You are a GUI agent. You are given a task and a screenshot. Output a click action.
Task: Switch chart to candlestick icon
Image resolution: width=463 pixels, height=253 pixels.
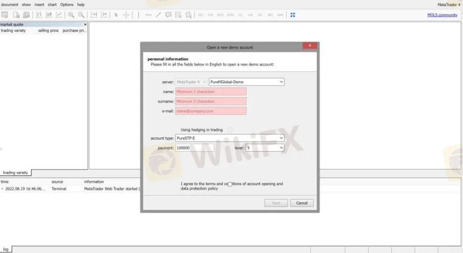coord(49,15)
